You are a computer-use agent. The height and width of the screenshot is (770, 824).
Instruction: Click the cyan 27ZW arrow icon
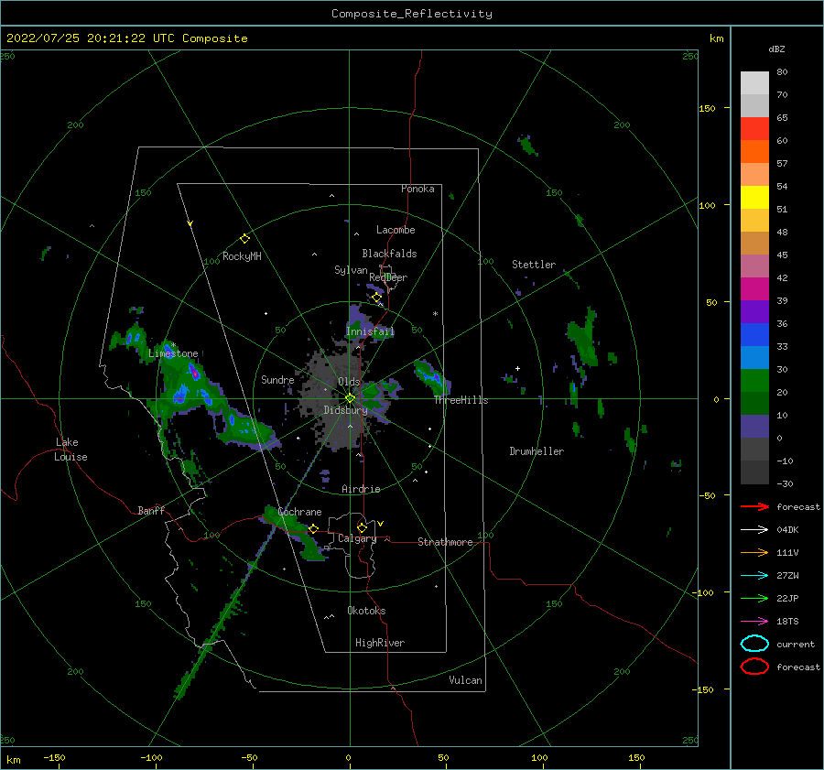pyautogui.click(x=754, y=576)
